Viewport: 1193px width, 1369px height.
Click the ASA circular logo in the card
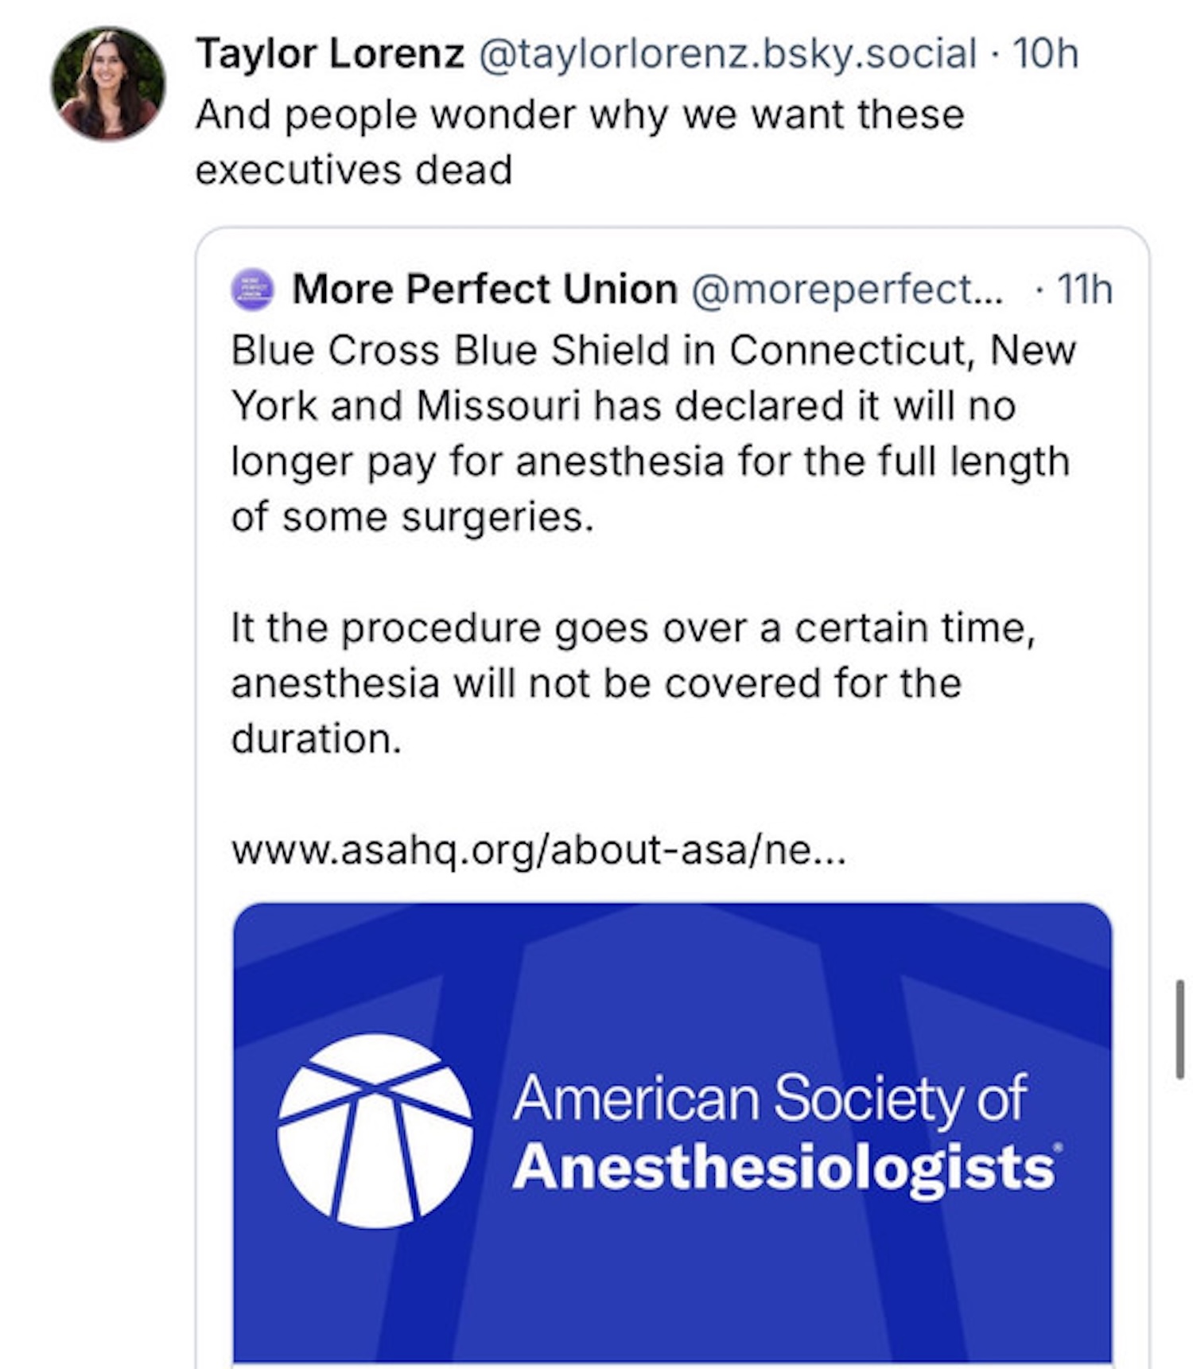(x=375, y=1130)
